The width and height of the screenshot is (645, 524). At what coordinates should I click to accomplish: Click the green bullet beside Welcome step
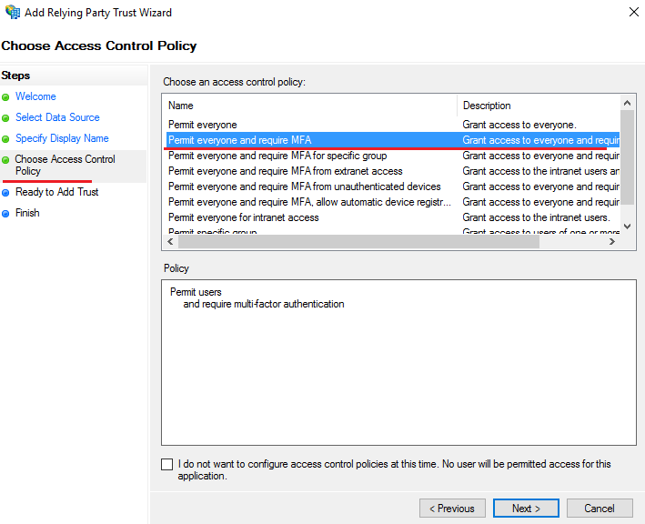[x=6, y=96]
